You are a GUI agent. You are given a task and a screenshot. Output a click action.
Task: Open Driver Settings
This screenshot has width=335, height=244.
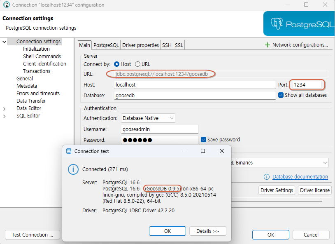[x=277, y=190]
